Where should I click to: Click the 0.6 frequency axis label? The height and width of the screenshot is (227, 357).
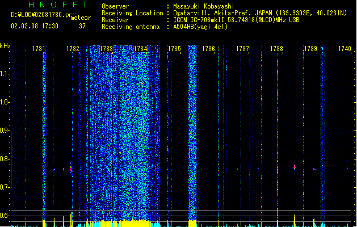tap(5, 216)
